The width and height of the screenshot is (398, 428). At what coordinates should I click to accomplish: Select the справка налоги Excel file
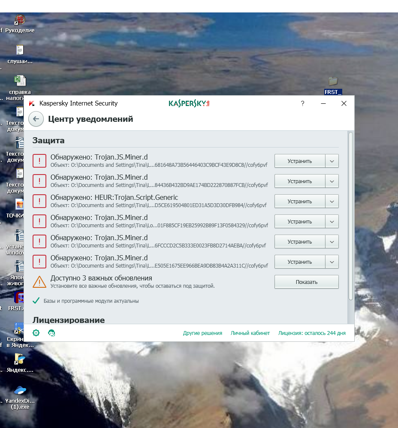19,88
